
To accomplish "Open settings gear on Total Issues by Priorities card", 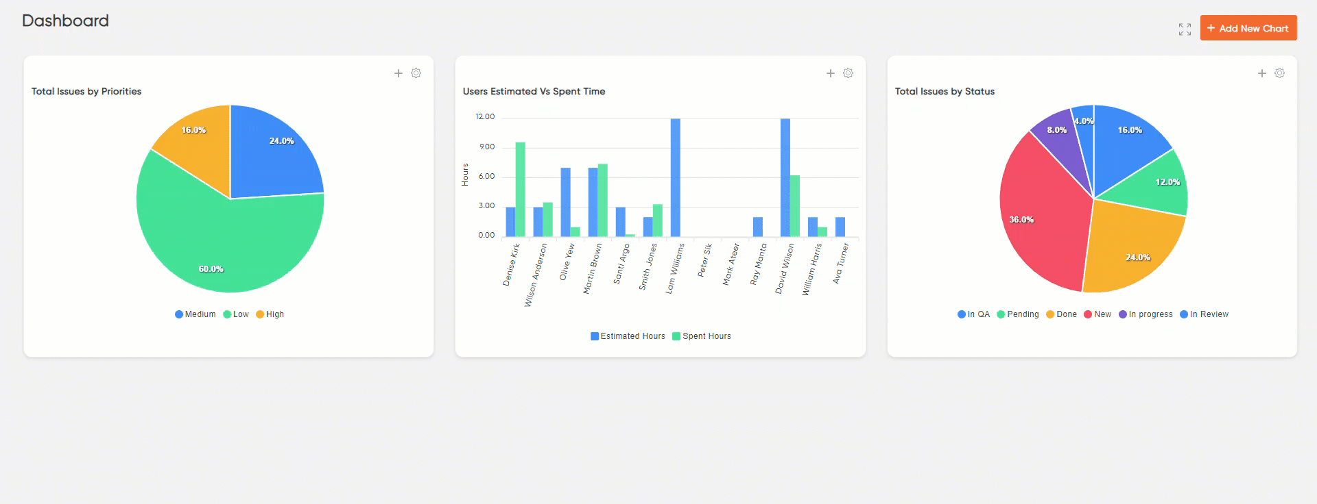I will [x=416, y=73].
